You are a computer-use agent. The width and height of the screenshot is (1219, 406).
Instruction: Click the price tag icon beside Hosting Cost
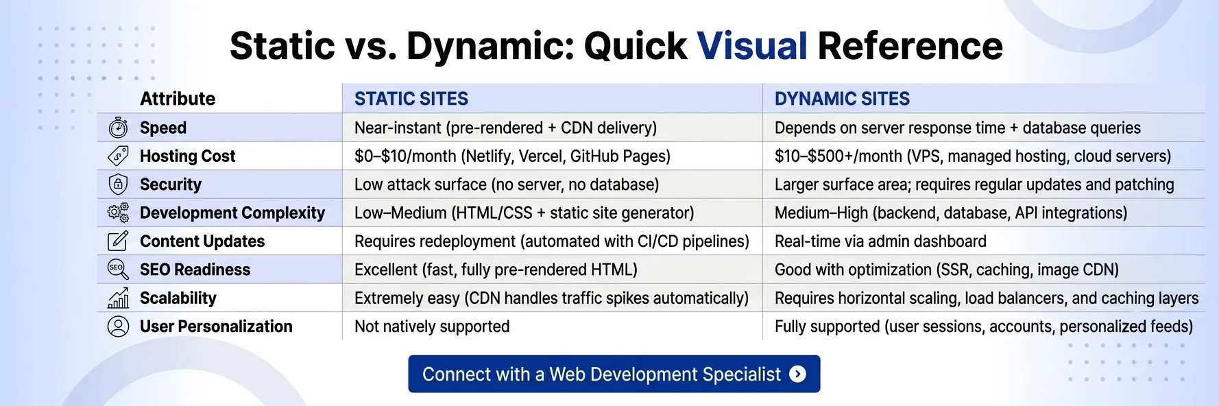pos(118,156)
